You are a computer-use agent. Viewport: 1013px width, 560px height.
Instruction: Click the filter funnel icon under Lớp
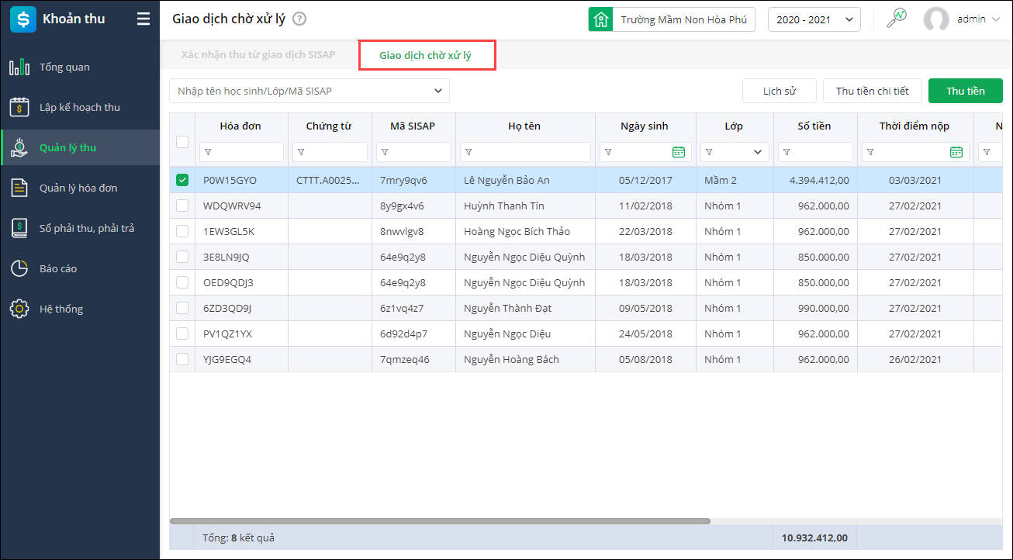point(709,152)
